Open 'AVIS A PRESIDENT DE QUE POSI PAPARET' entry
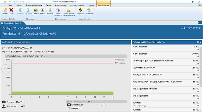 pos(166,83)
